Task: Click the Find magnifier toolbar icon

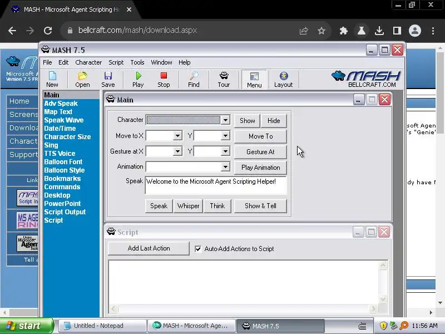Action: tap(194, 80)
